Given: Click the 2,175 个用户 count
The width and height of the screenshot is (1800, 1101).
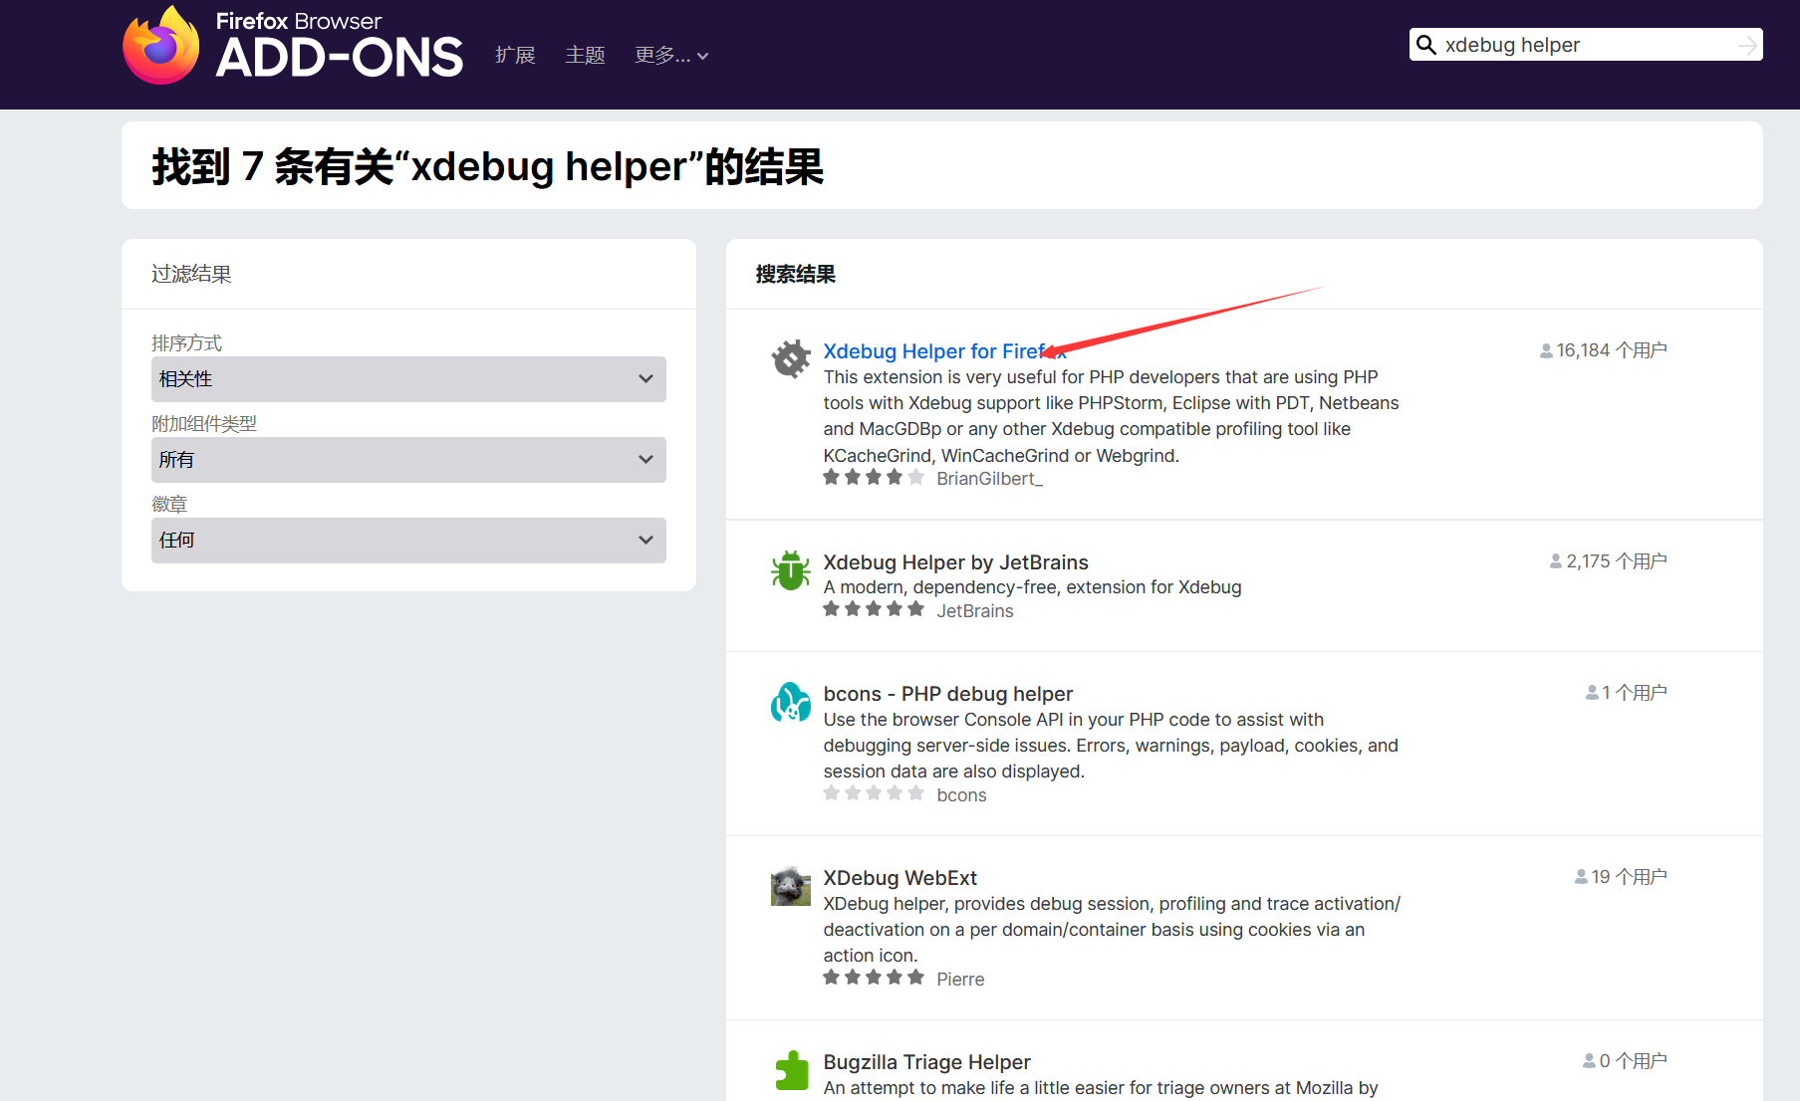Looking at the screenshot, I should point(1617,561).
